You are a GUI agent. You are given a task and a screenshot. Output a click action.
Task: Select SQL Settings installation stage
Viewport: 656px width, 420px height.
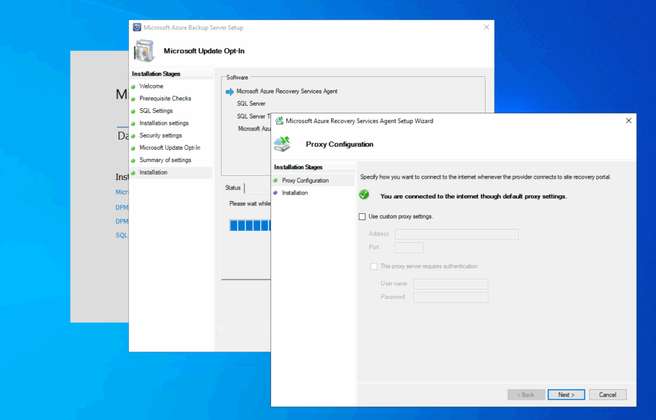[156, 111]
